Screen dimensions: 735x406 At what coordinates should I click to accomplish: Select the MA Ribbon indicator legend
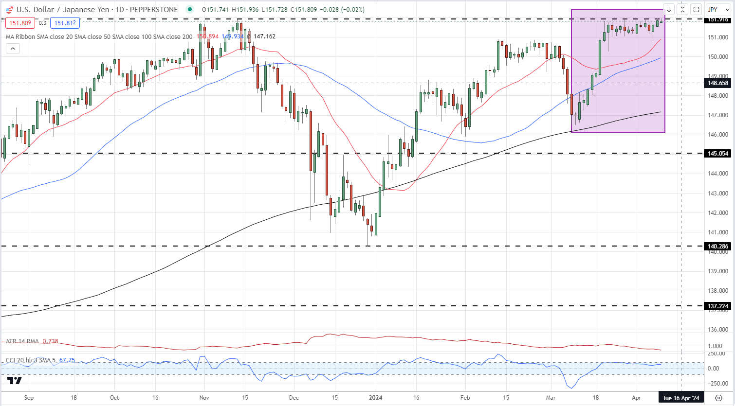99,36
